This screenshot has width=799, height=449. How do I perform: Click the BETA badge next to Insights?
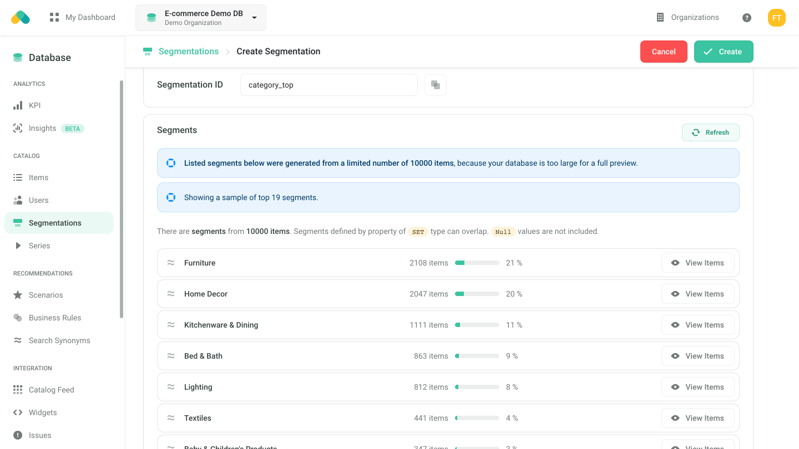(73, 129)
